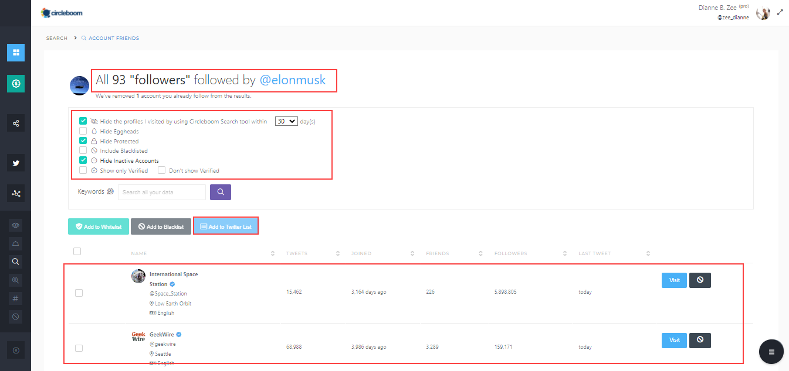Tick the select-all checkbox in table header
The width and height of the screenshot is (789, 371).
[x=77, y=252]
